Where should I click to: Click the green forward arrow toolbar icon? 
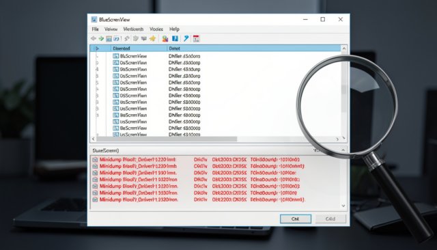click(x=101, y=38)
